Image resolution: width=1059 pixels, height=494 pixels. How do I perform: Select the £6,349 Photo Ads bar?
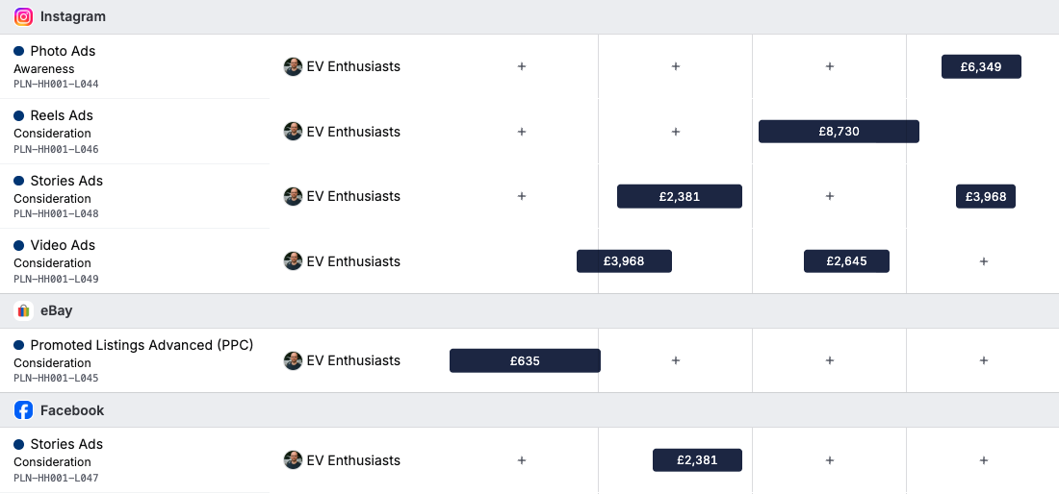tap(981, 66)
